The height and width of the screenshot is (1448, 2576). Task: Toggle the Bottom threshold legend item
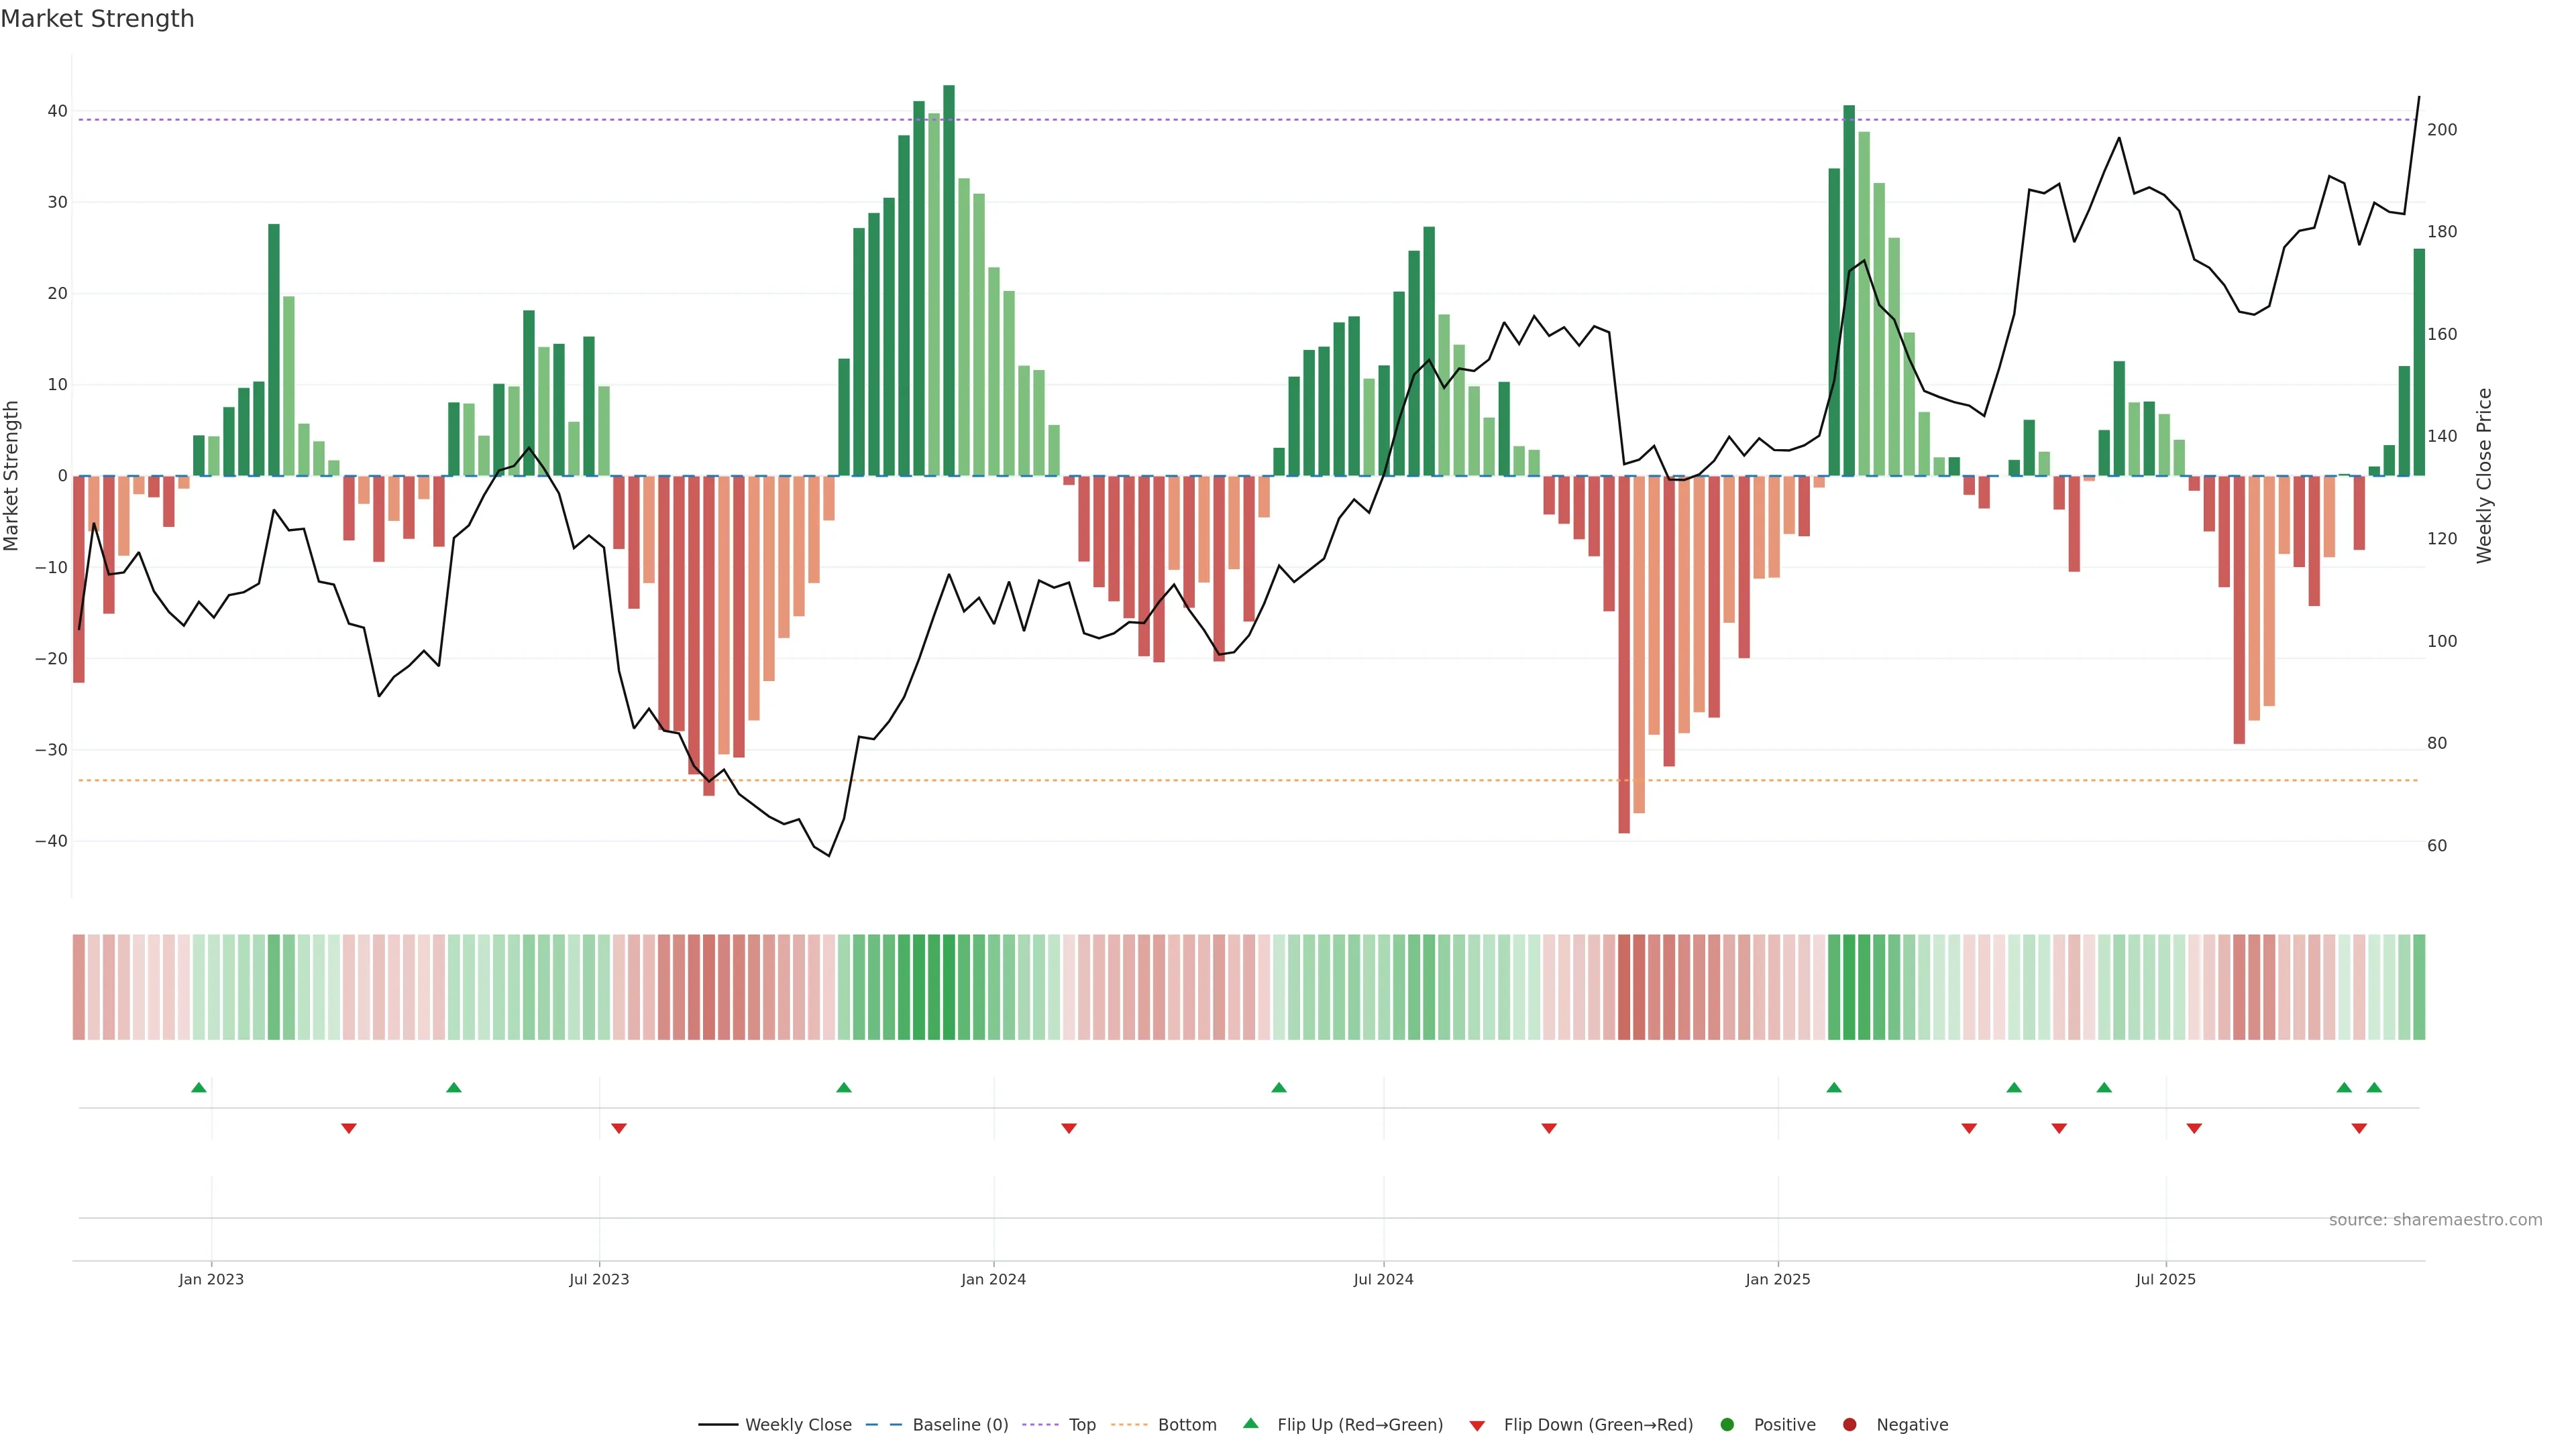[1186, 1424]
